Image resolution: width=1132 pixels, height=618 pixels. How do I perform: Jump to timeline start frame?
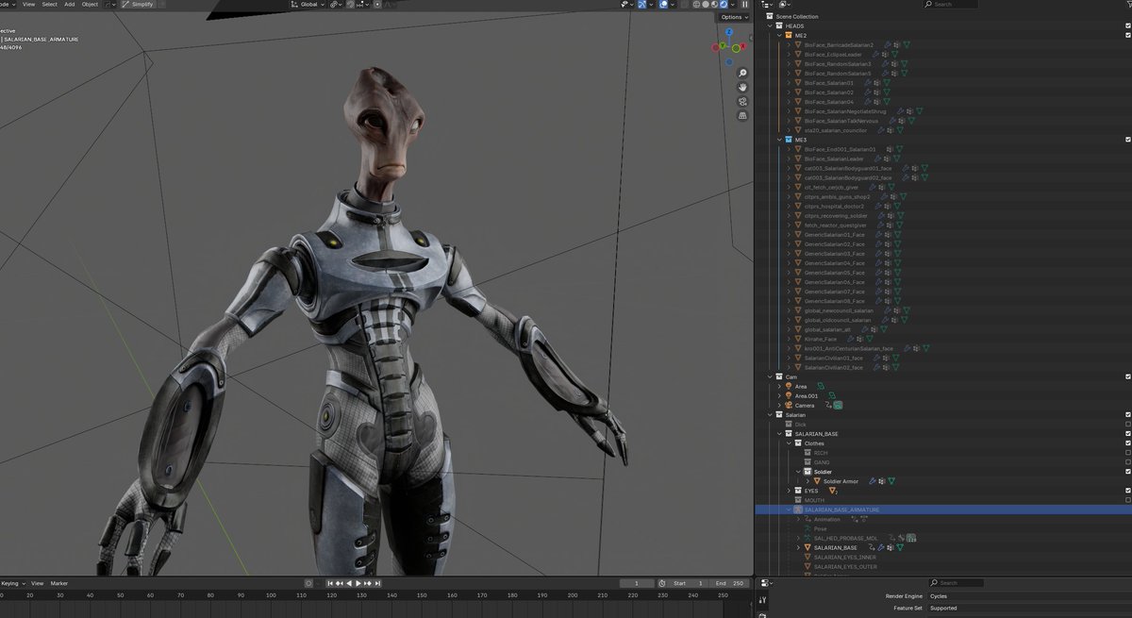(328, 583)
